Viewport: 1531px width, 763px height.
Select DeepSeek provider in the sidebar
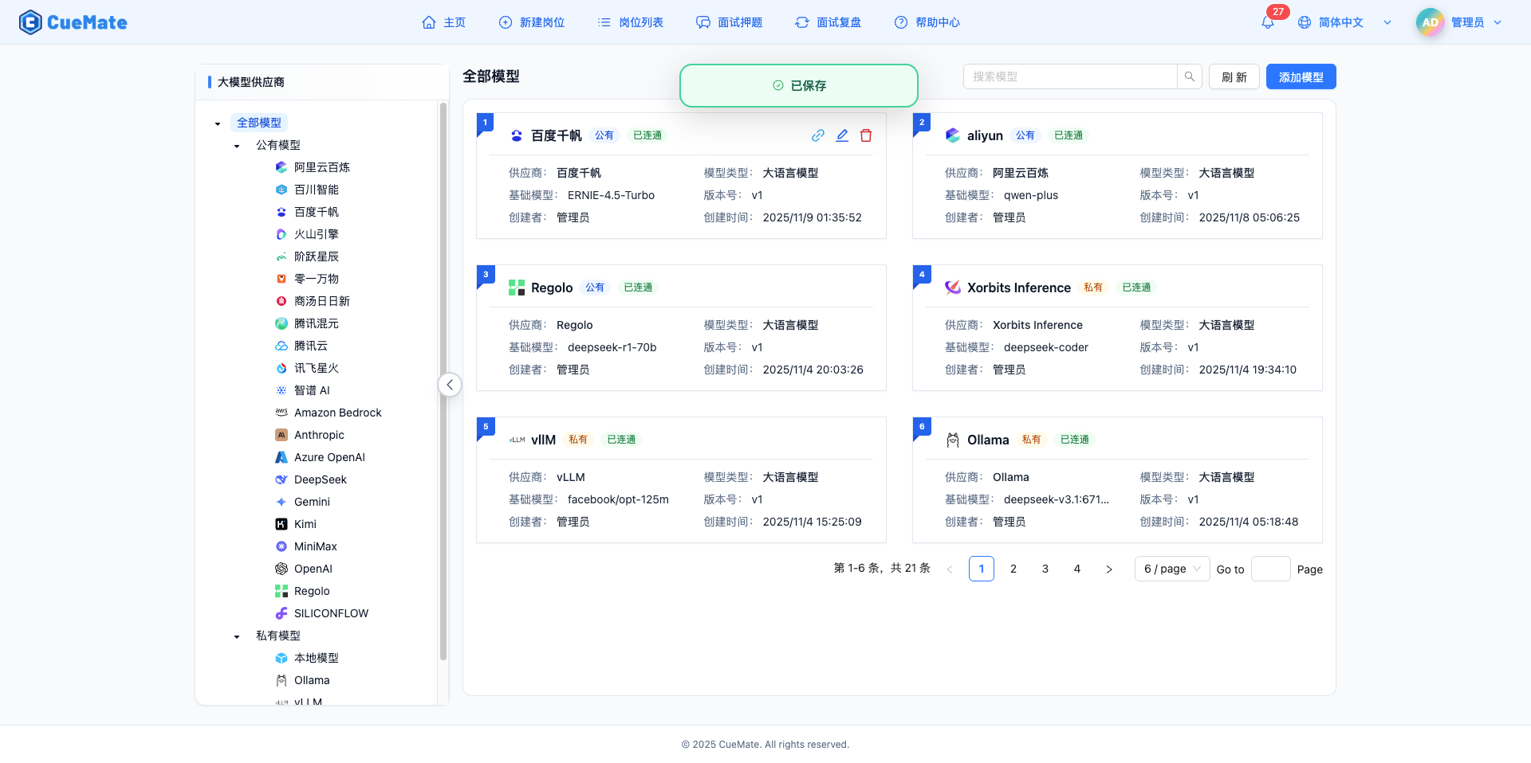(319, 479)
